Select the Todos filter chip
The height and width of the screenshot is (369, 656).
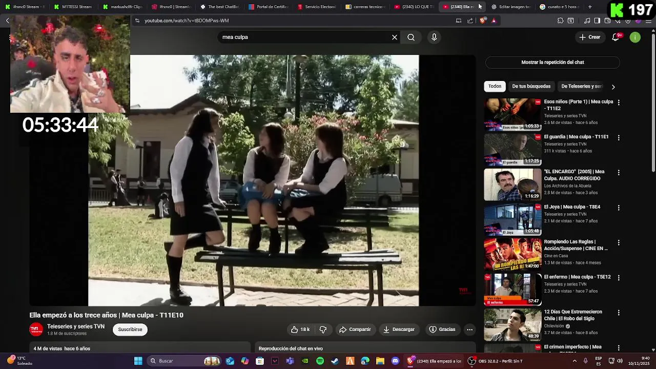click(495, 86)
